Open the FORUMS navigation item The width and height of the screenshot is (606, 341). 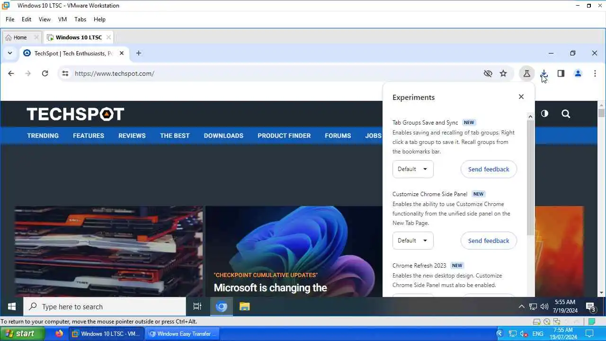click(x=338, y=135)
